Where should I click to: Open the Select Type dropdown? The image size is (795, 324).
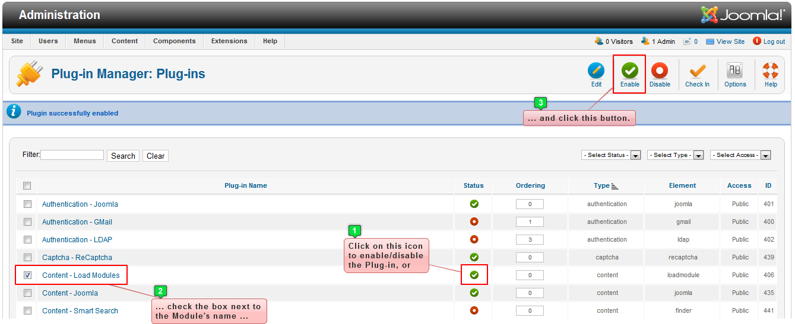click(x=676, y=155)
